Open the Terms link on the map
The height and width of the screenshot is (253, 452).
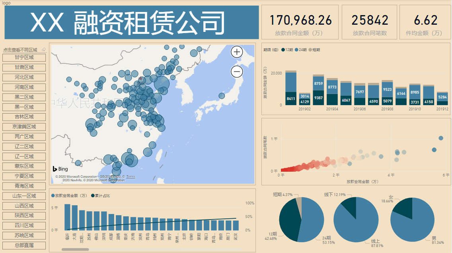[x=131, y=177]
